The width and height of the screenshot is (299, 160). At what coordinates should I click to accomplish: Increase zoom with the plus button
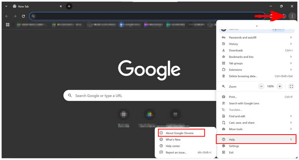pyautogui.click(x=280, y=86)
